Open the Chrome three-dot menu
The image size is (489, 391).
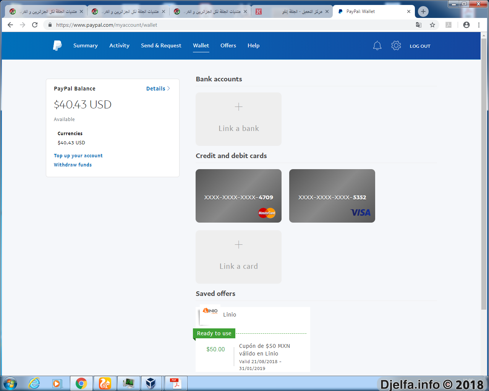[x=479, y=25]
